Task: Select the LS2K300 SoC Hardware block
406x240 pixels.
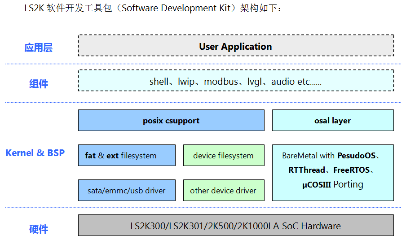Action: [x=236, y=225]
